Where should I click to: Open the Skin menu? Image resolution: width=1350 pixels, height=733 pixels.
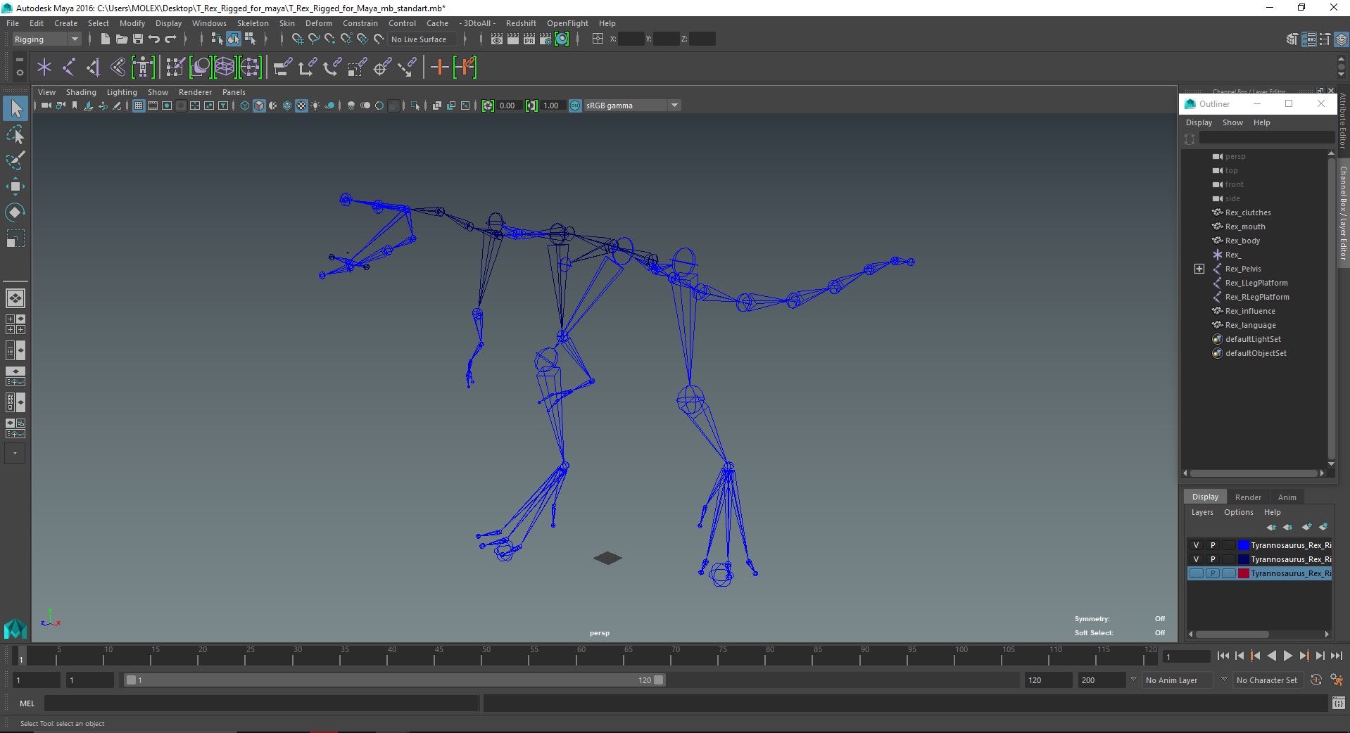(x=286, y=23)
